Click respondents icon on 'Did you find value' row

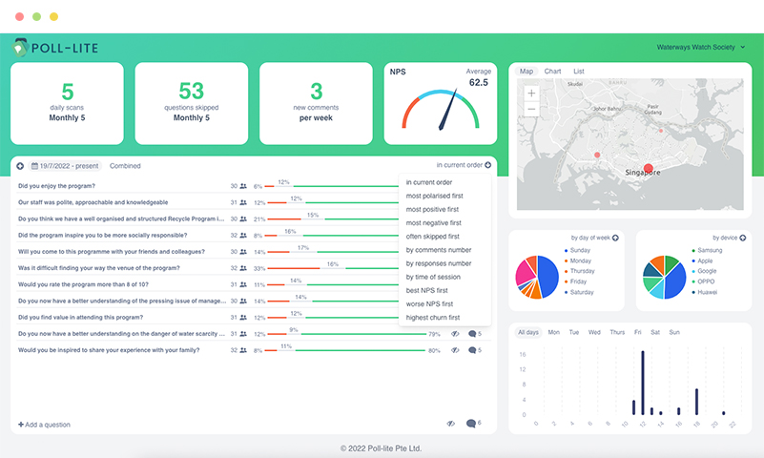pyautogui.click(x=243, y=317)
